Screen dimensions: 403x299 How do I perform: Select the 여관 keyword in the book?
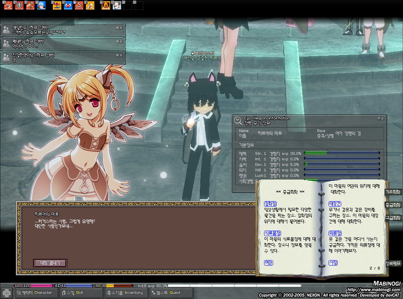click(x=268, y=263)
